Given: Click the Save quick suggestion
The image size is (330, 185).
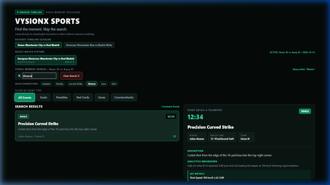Looking at the screenshot, I should tap(104, 84).
